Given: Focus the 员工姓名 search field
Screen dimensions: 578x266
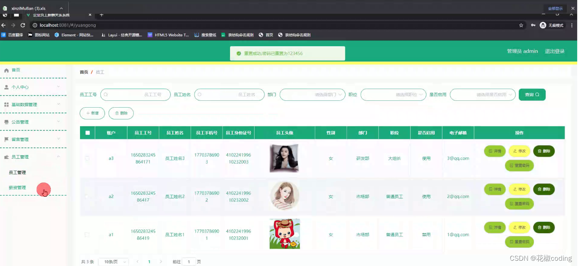Looking at the screenshot, I should click(x=229, y=94).
